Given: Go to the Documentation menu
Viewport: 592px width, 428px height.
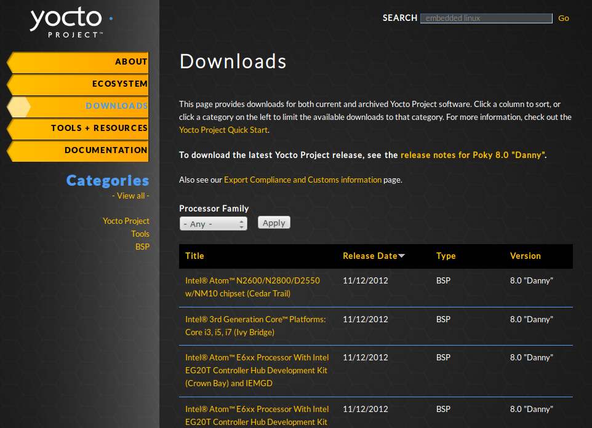Looking at the screenshot, I should click(x=106, y=151).
